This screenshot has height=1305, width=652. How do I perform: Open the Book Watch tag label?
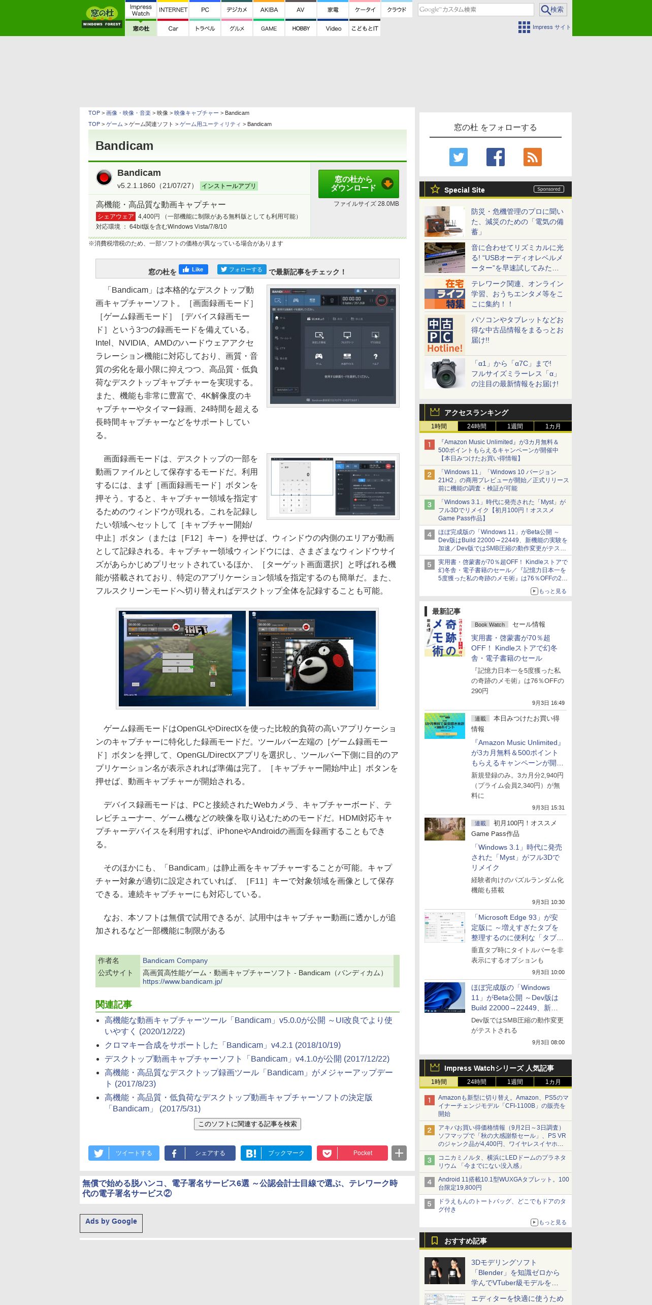(x=490, y=625)
